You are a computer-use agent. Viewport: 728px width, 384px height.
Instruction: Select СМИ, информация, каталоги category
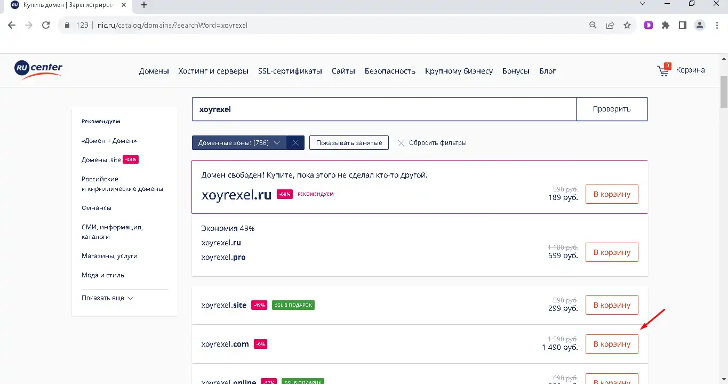pyautogui.click(x=112, y=232)
